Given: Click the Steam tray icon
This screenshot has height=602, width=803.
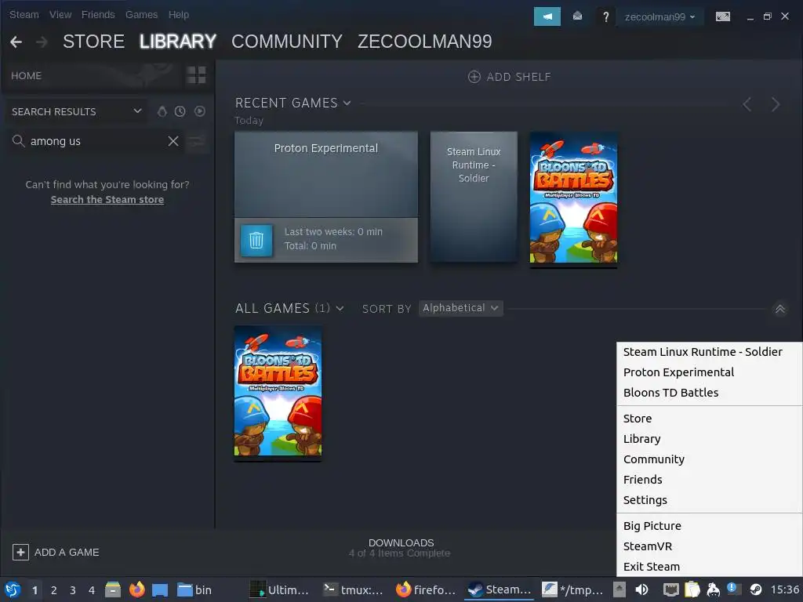Looking at the screenshot, I should pos(755,589).
